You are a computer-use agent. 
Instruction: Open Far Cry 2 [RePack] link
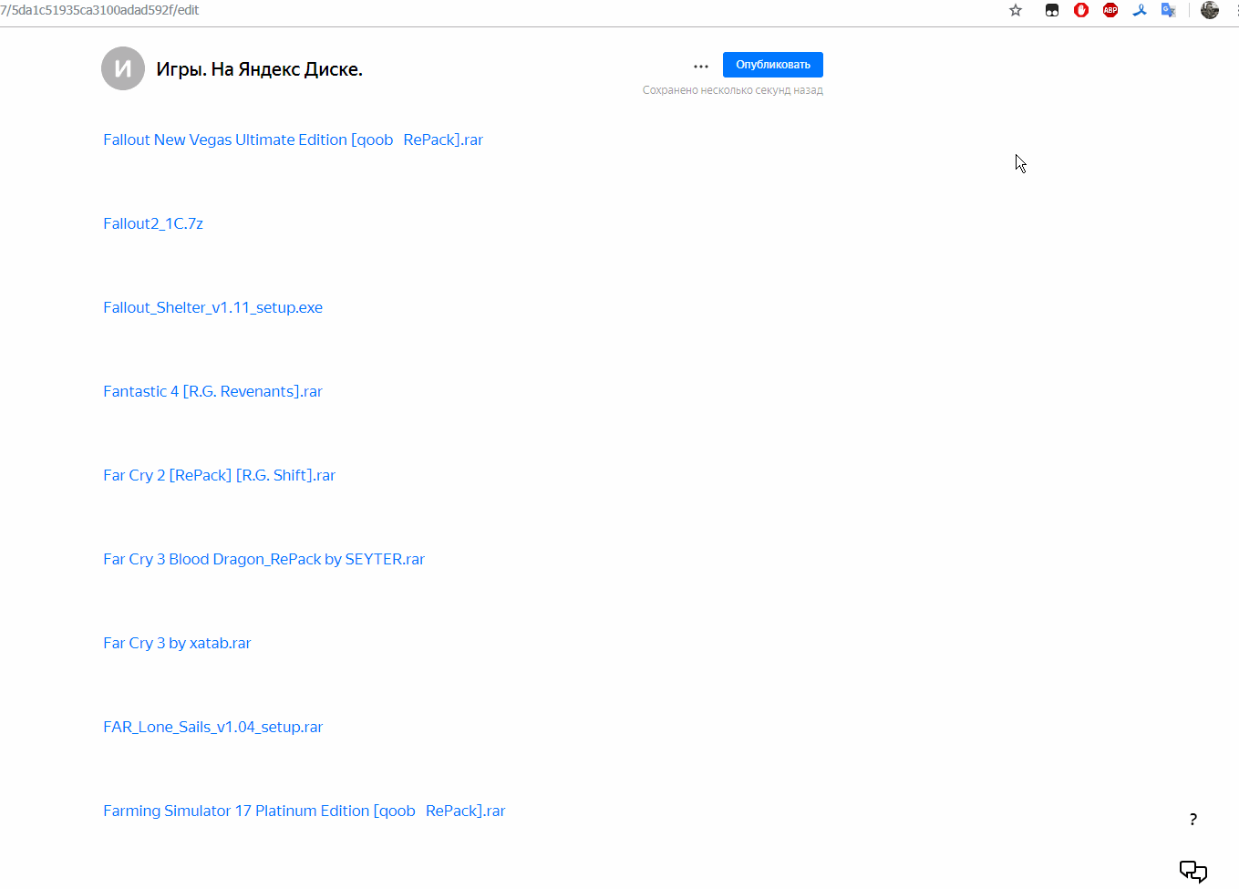click(x=220, y=475)
